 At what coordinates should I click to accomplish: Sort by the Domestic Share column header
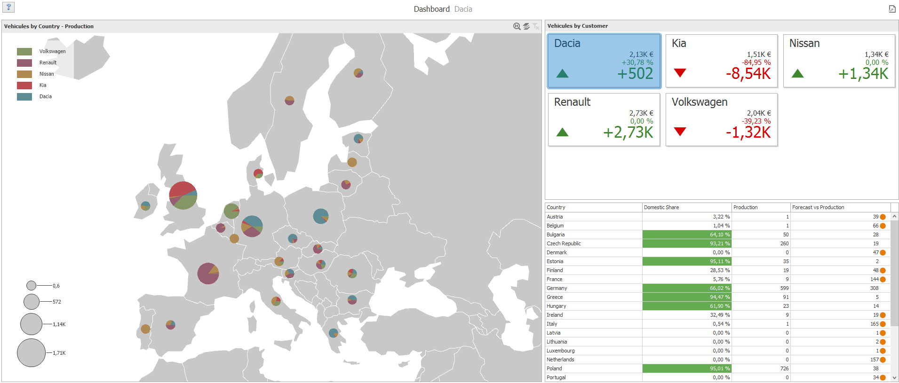pos(687,207)
